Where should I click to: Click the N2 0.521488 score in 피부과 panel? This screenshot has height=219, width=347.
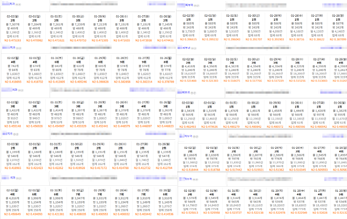pos(187,81)
